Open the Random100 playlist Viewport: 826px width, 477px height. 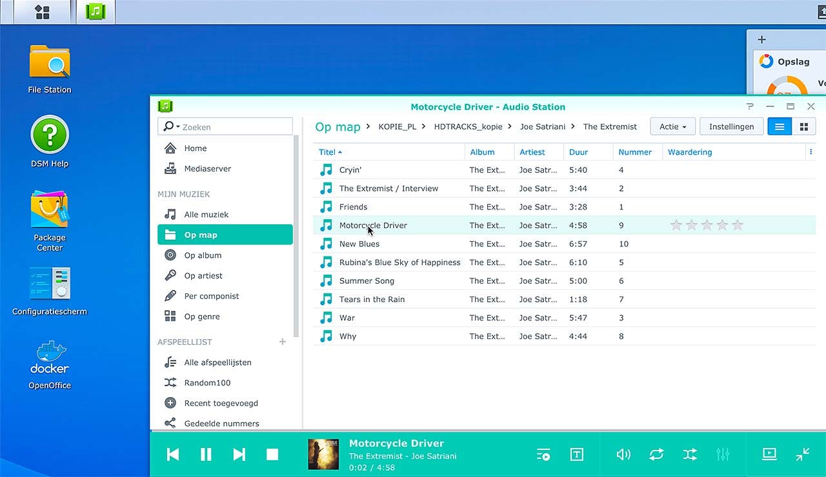[x=225, y=383]
